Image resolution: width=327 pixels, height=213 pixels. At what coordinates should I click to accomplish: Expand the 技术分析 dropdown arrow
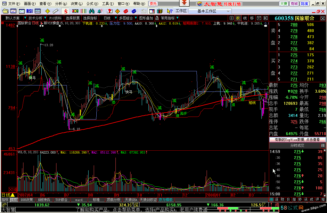(x=45, y=18)
